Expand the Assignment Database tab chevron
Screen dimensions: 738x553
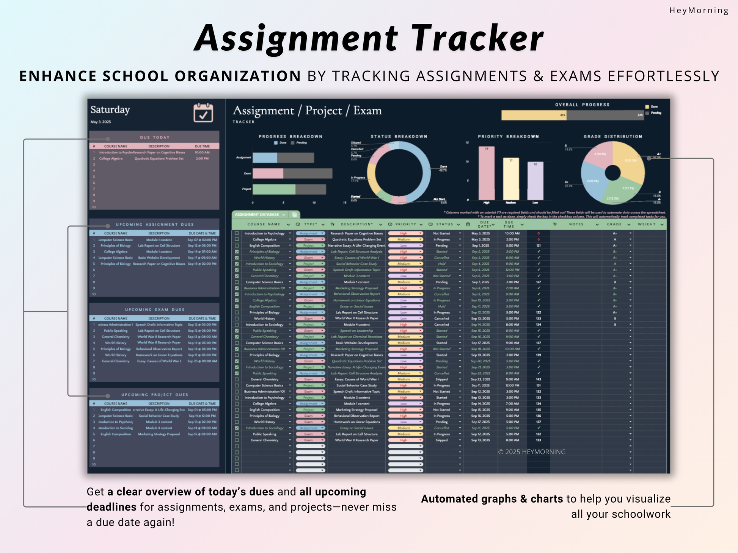coord(284,215)
